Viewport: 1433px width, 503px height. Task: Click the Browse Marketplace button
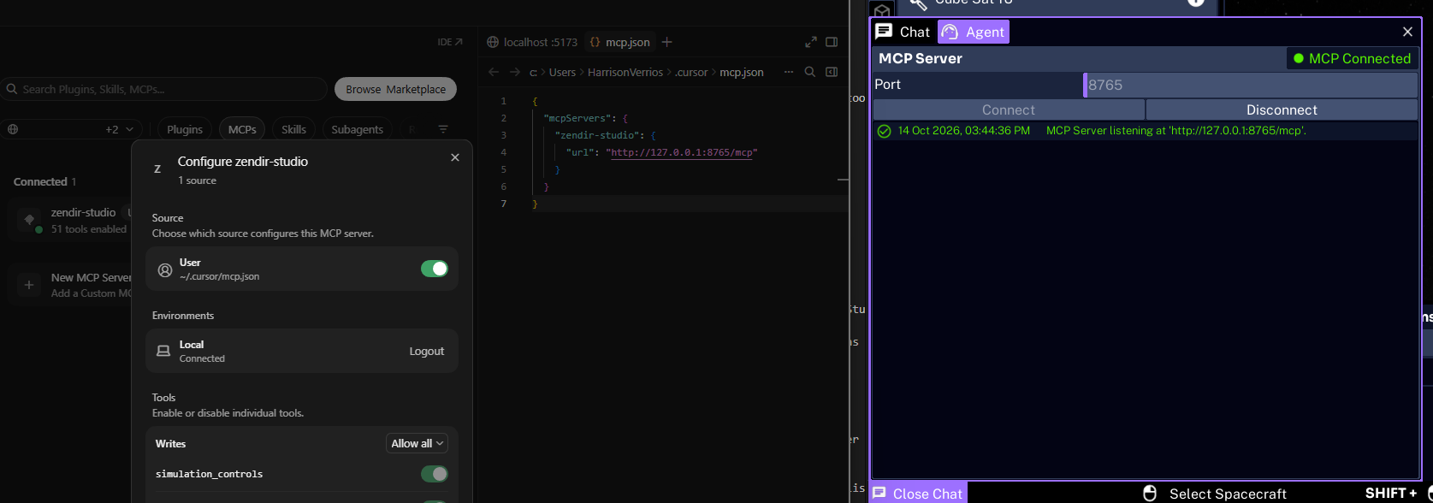[395, 89]
